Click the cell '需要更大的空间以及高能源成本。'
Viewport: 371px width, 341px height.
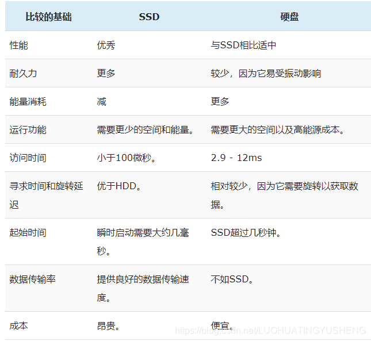[x=278, y=129]
